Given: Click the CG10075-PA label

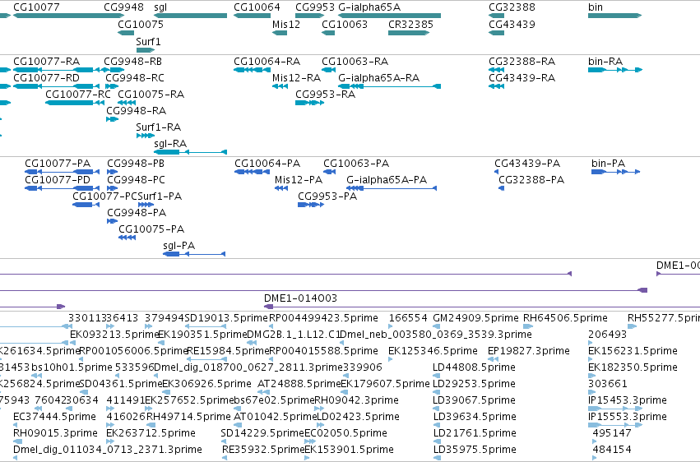Looking at the screenshot, I should tap(151, 229).
